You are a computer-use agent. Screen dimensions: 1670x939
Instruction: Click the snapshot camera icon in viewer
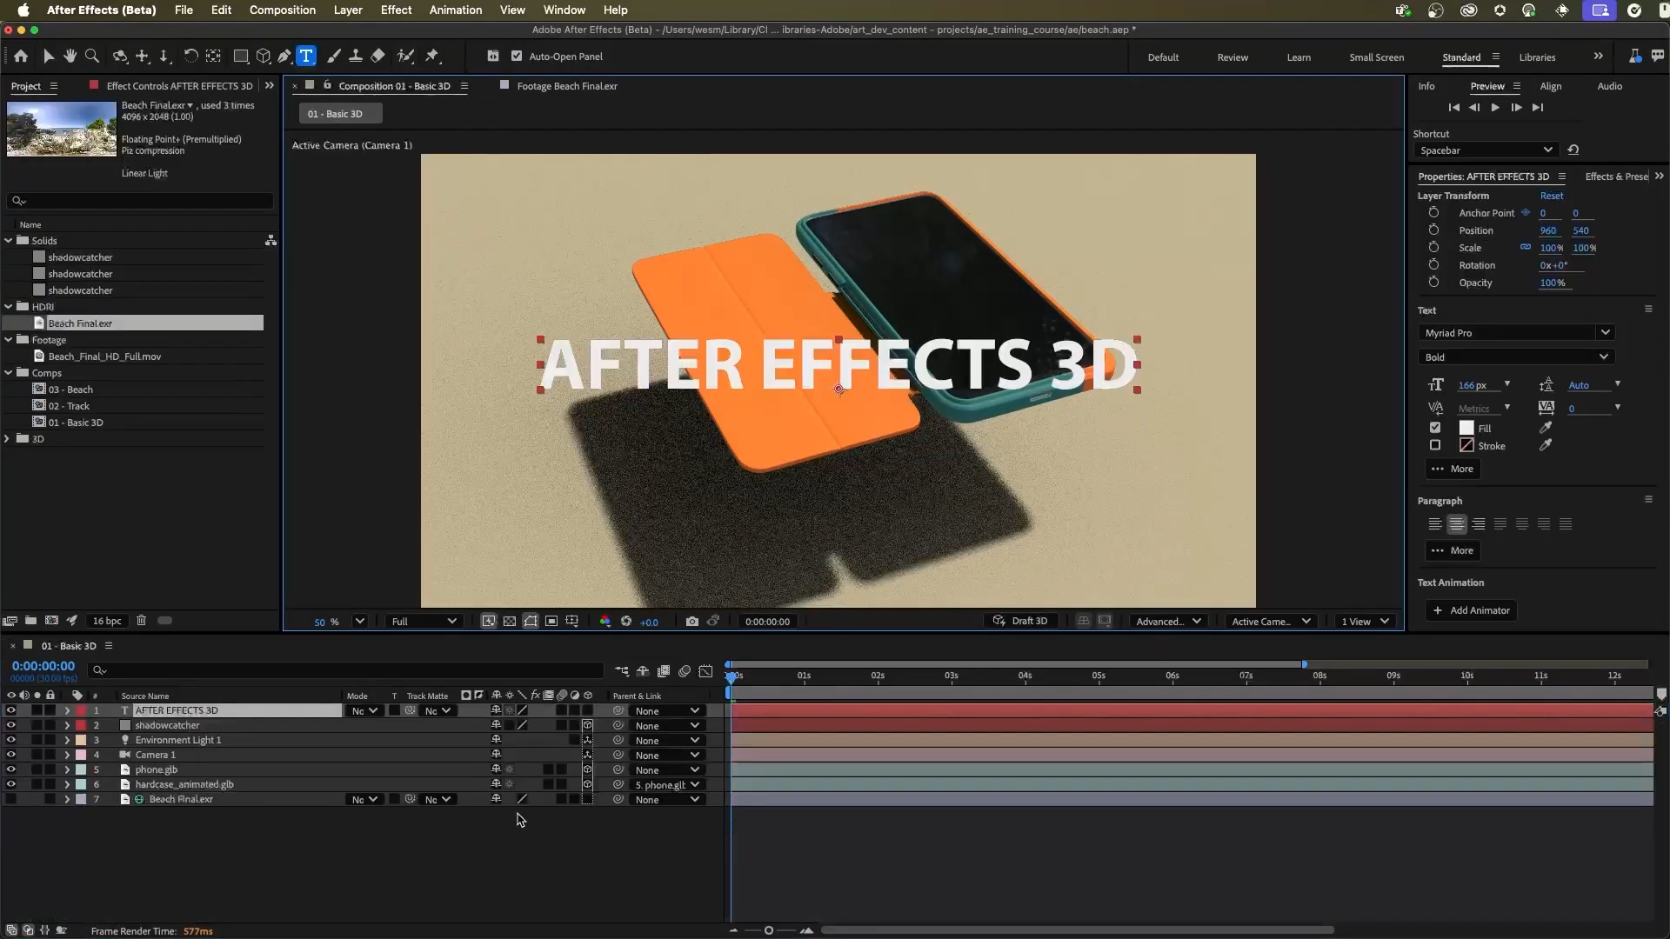pos(691,622)
